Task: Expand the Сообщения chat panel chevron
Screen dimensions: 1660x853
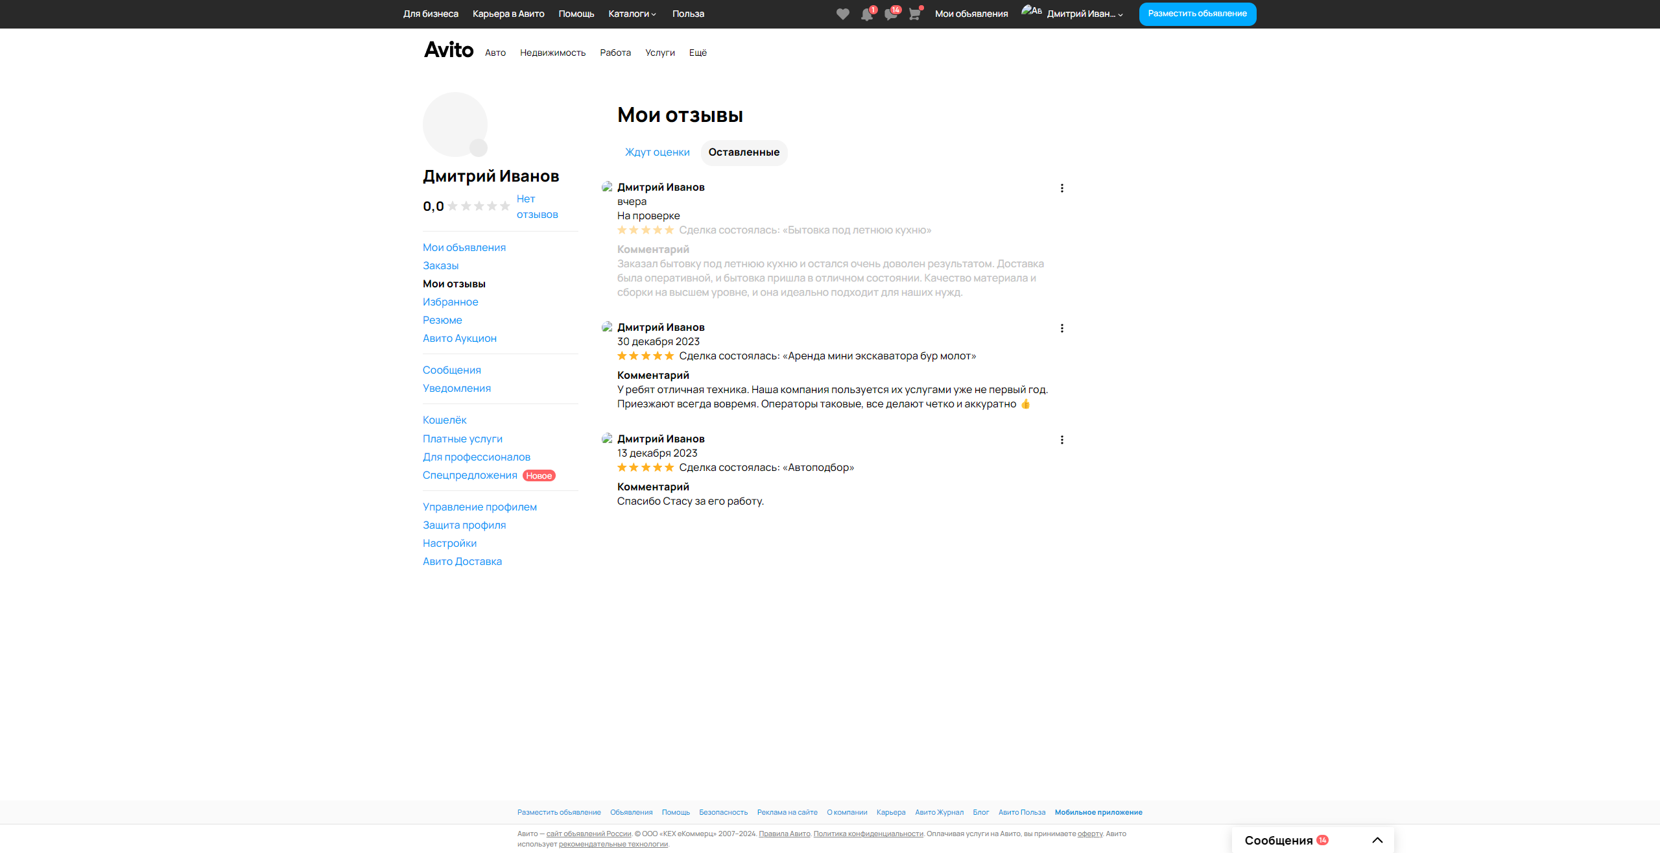Action: click(x=1377, y=840)
